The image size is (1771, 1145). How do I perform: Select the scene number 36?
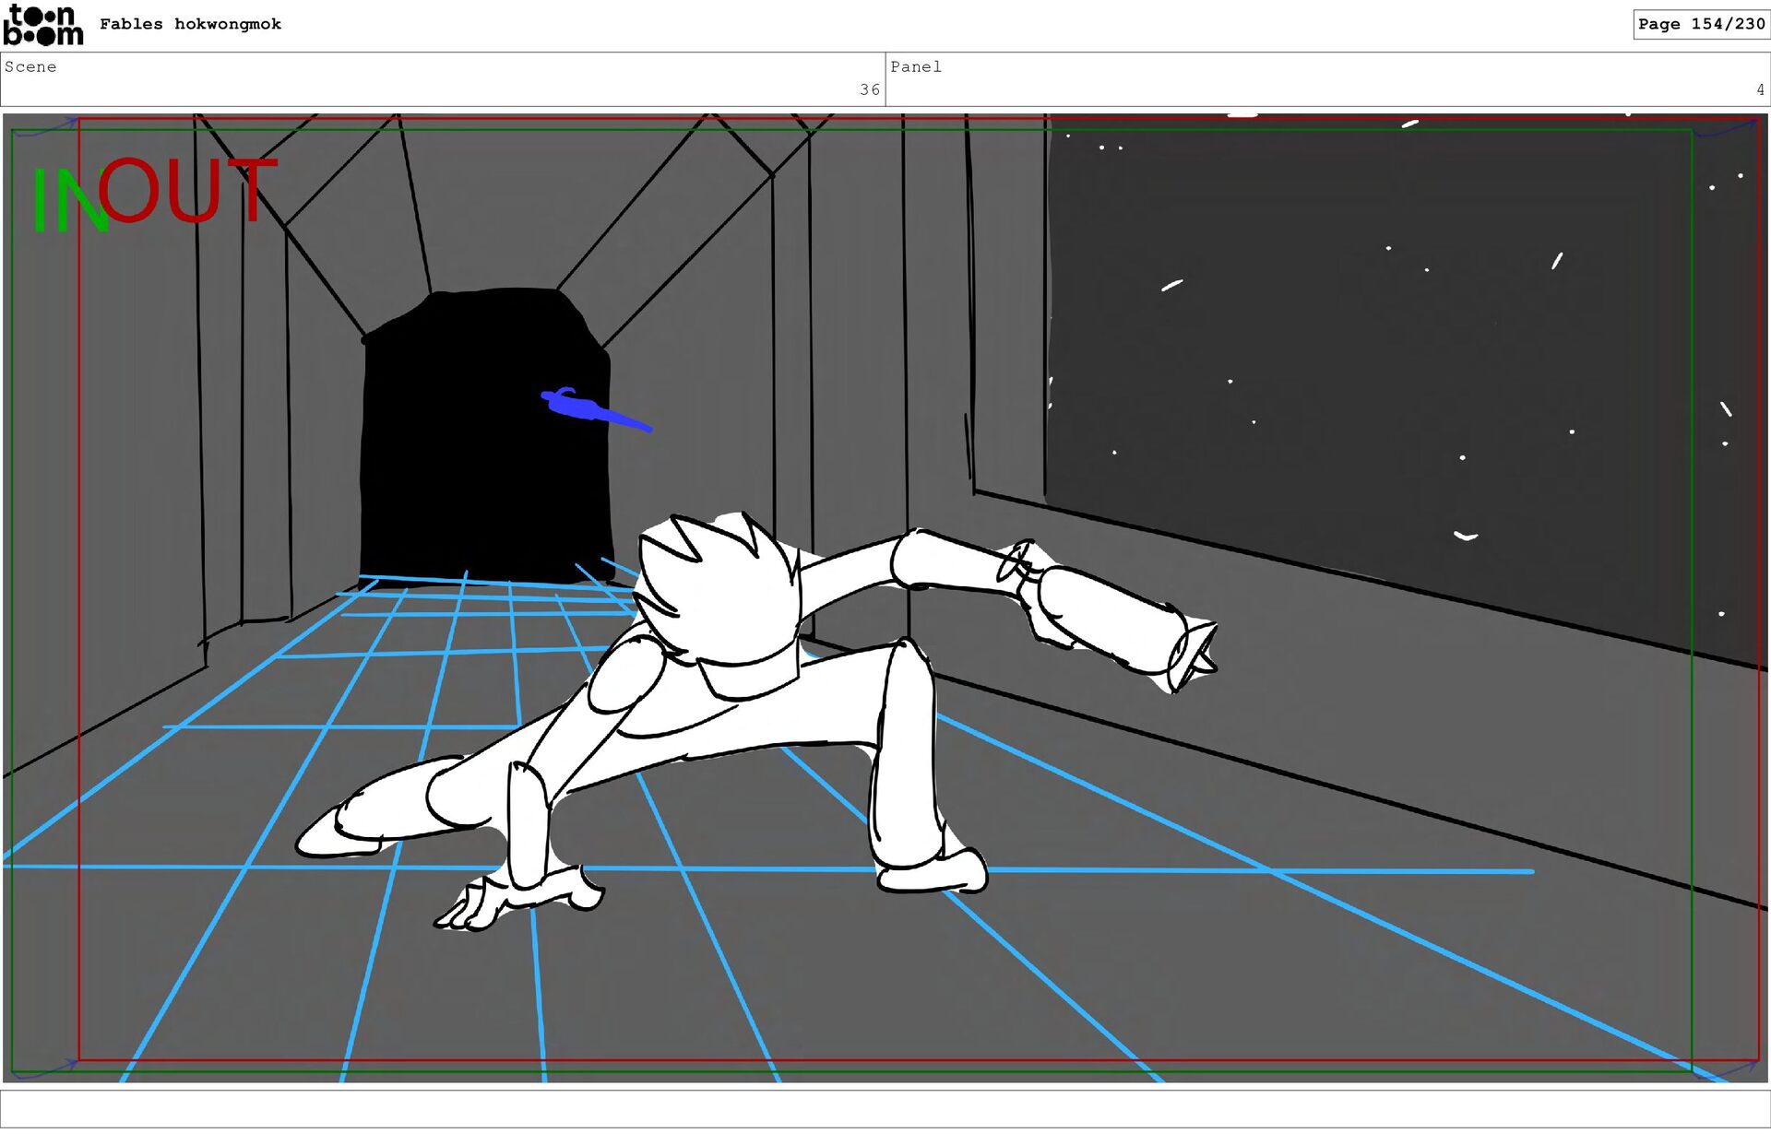click(869, 89)
